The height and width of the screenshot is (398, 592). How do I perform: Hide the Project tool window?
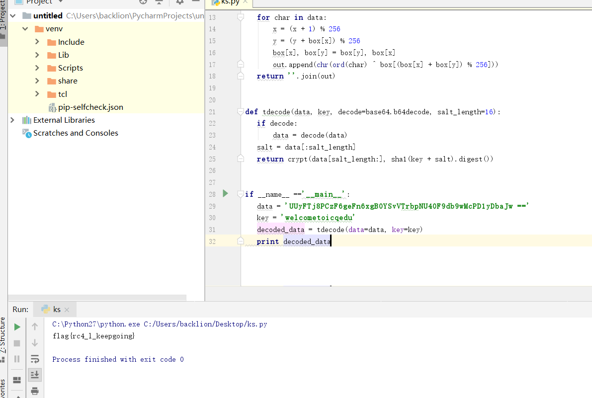tap(195, 1)
